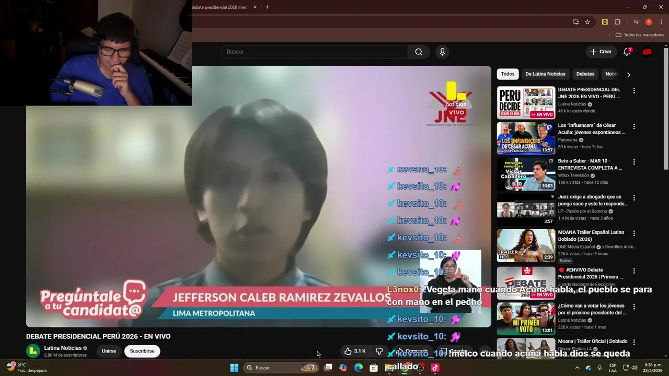Open the Chrome profile P avatar
The image size is (669, 376).
pos(649,22)
